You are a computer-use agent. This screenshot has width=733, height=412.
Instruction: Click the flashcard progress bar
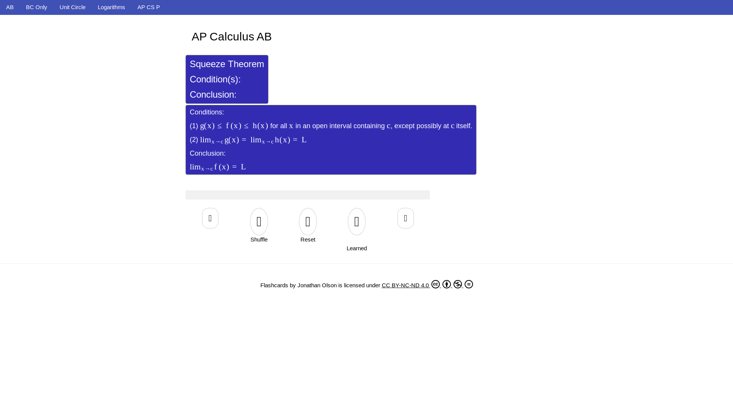308,195
